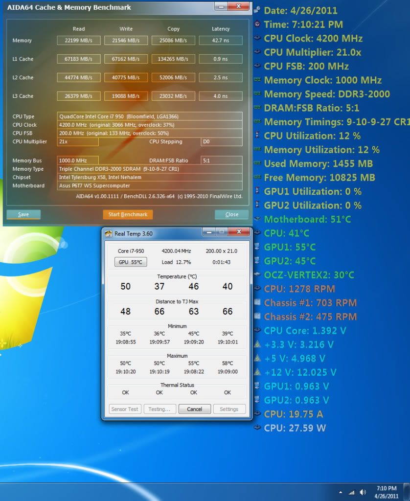This screenshot has width=410, height=501.
Task: Click Cancel in Real Temp window
Action: coord(194,409)
